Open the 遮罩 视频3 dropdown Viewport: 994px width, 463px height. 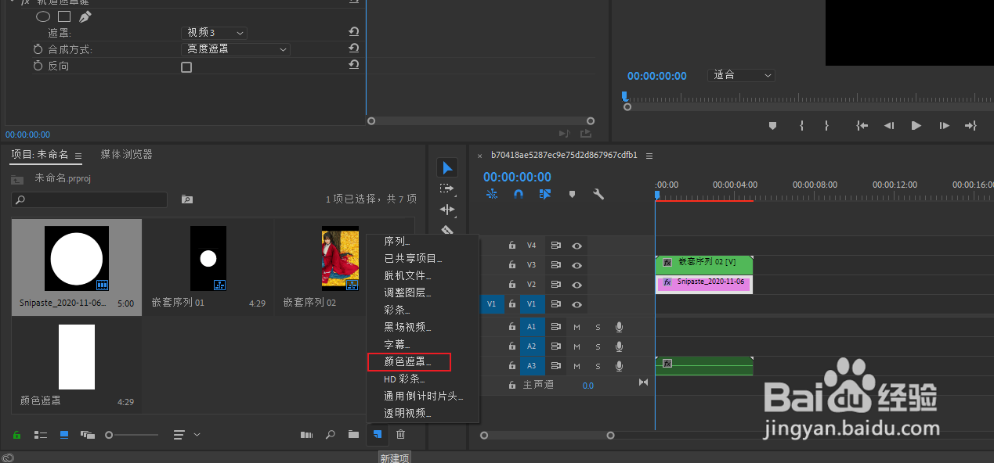(214, 33)
